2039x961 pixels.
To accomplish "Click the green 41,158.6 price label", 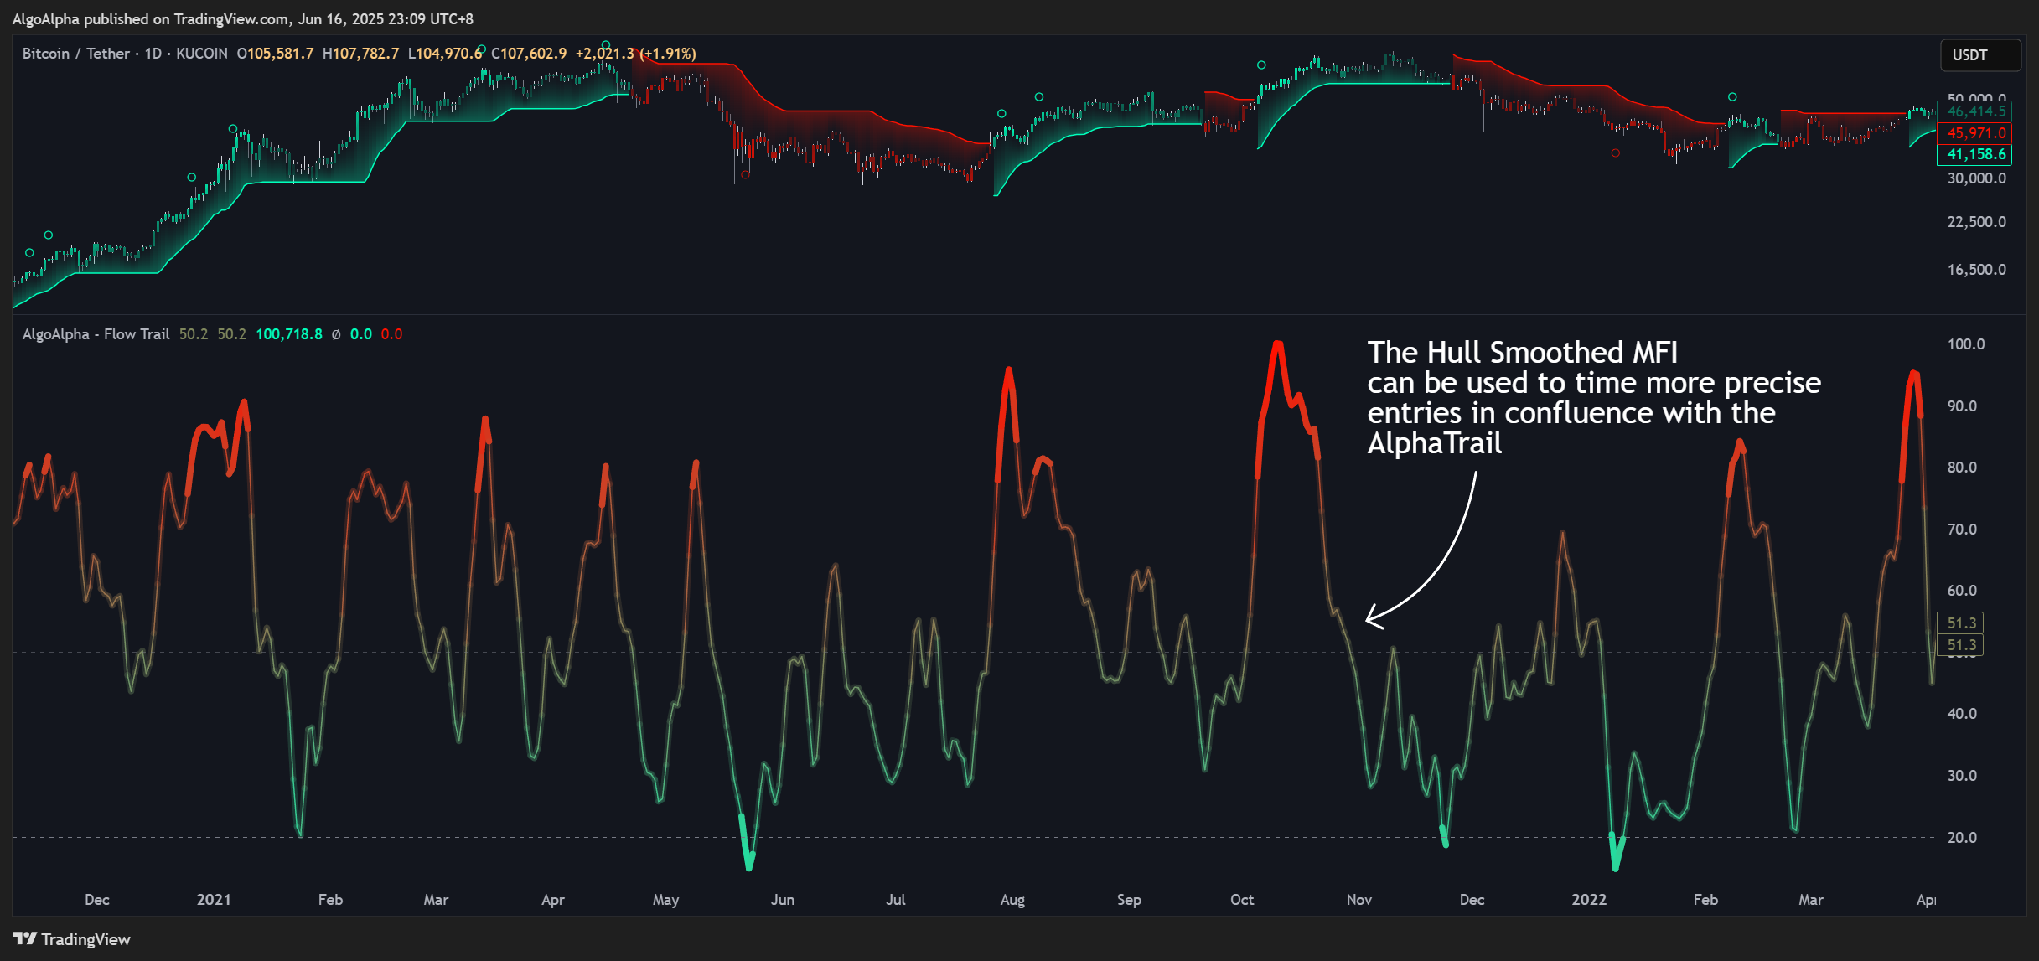I will tap(1975, 154).
